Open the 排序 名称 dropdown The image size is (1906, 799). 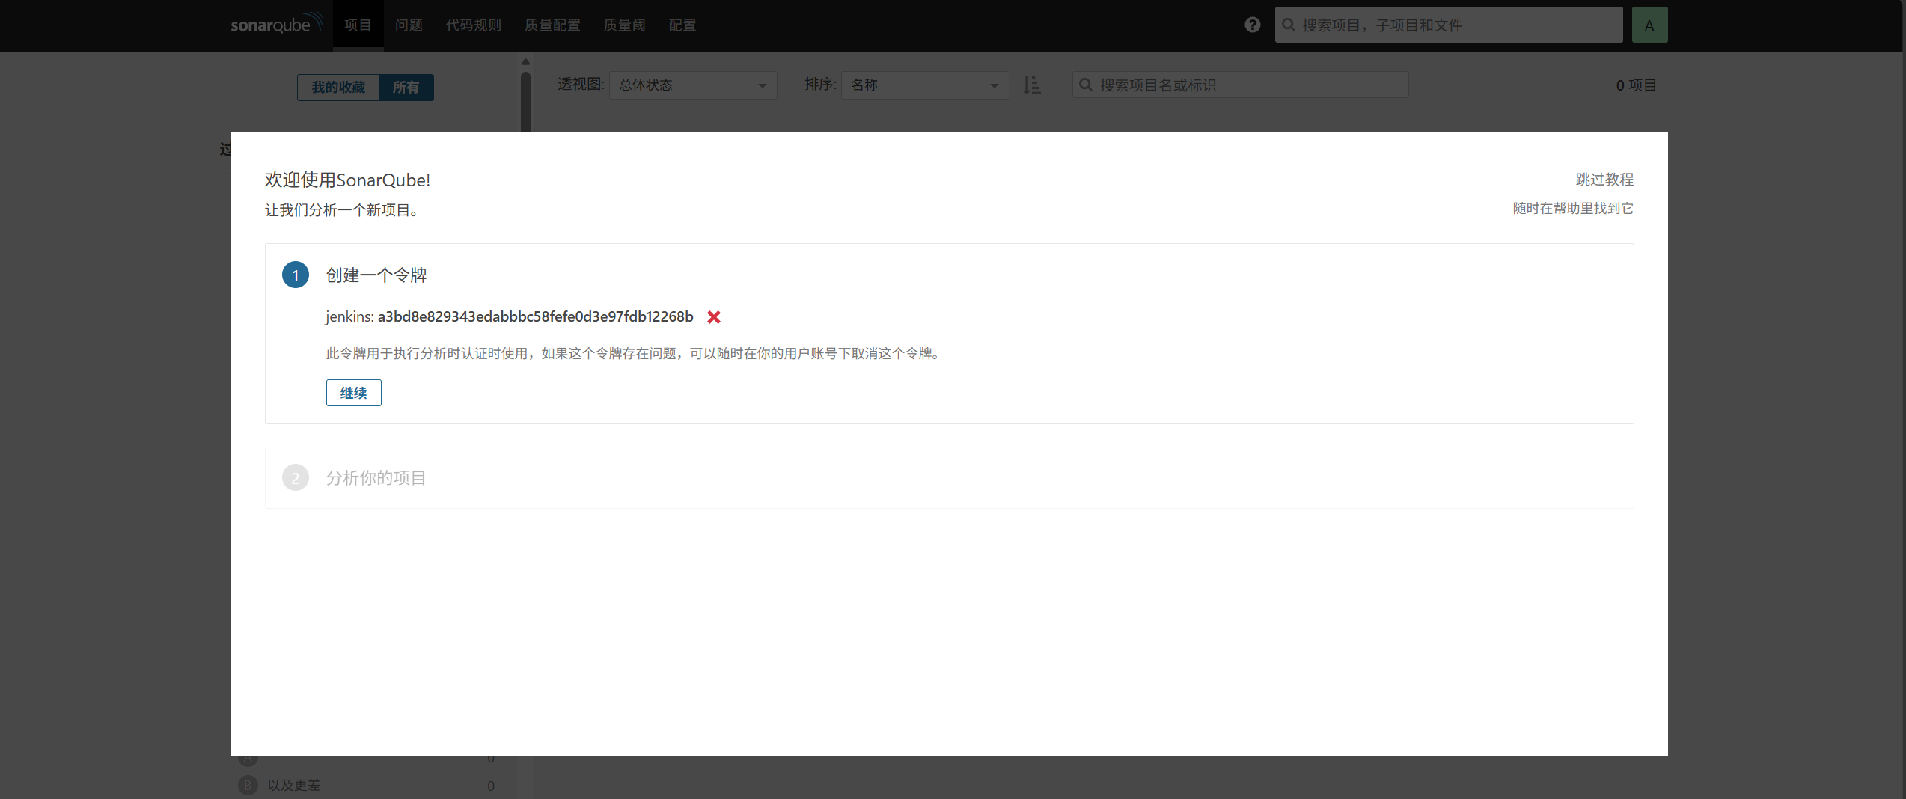pos(925,85)
